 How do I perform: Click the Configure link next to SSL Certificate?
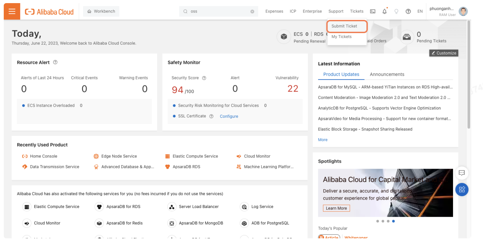pos(229,116)
